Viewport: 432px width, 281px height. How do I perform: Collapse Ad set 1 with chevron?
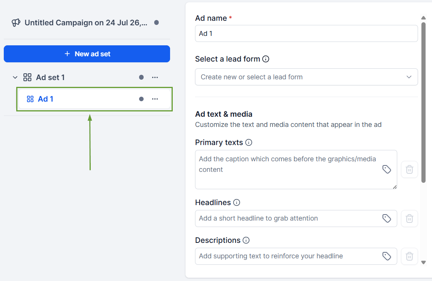click(15, 77)
